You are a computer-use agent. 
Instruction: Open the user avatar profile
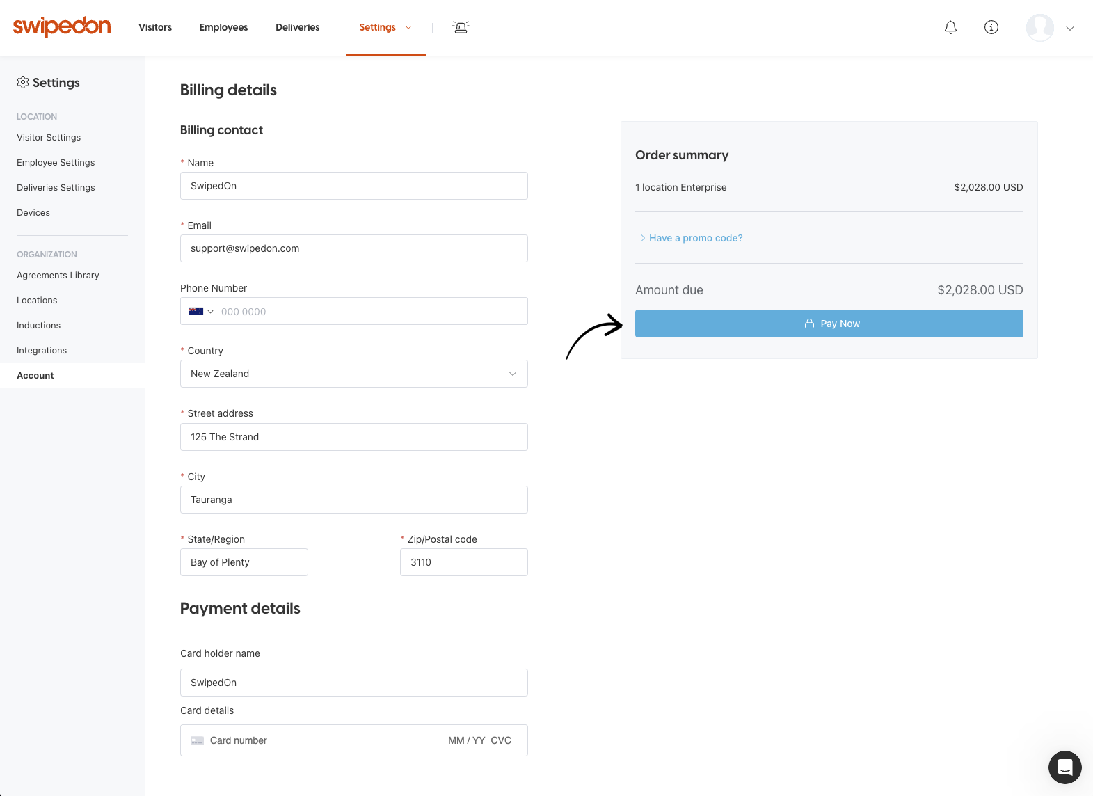[x=1040, y=28]
